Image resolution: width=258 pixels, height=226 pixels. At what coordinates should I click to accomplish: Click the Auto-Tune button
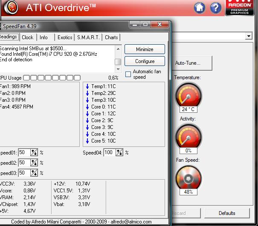(x=192, y=63)
